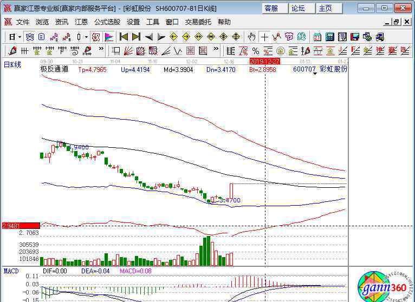The height and width of the screenshot is (302, 415).
Task: Open the 交易委托 menu
Action: pyautogui.click(x=198, y=22)
